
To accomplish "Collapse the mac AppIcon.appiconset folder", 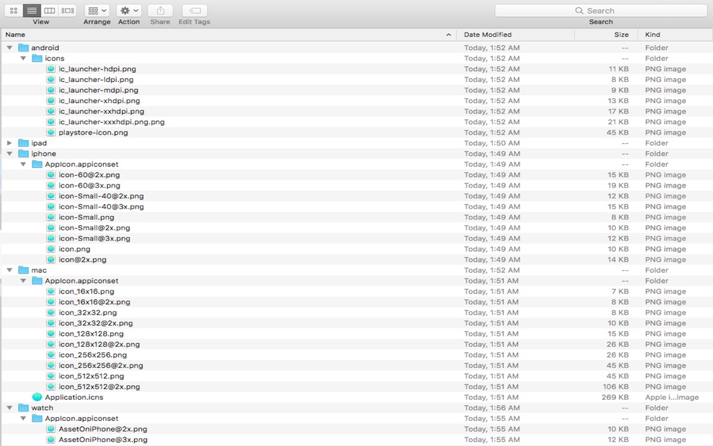I will (x=24, y=280).
